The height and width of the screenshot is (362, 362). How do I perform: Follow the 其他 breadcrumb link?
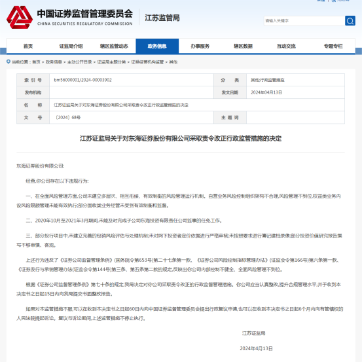pos(173,62)
